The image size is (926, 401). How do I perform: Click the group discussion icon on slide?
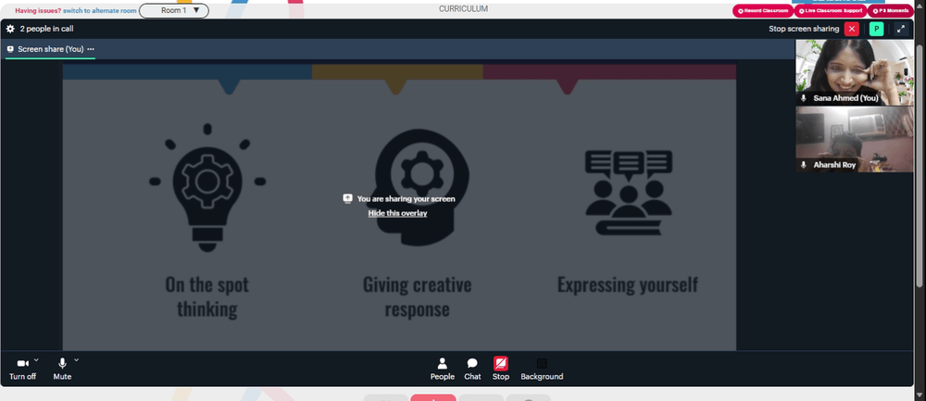click(x=629, y=193)
